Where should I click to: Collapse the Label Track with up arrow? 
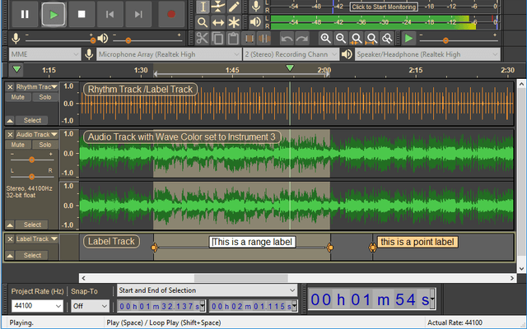tap(10, 256)
